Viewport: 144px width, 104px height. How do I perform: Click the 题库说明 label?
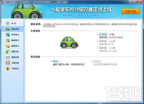coord(36,24)
